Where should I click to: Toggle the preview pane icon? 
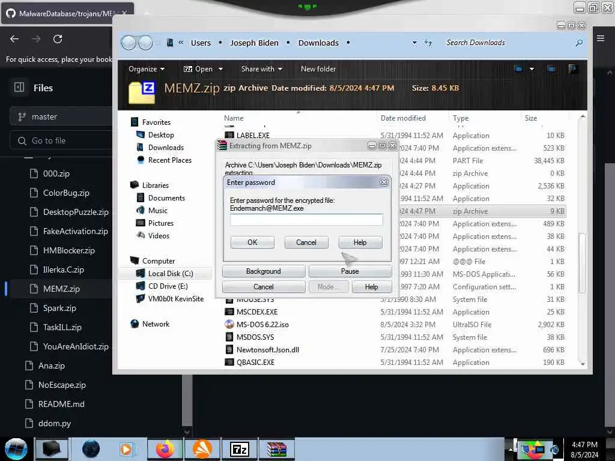click(x=551, y=69)
